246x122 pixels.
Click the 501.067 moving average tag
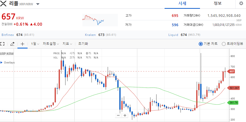pyautogui.click(x=234, y=88)
